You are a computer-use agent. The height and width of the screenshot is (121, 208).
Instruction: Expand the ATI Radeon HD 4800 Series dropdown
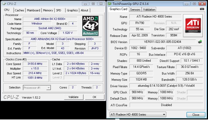coord(138,114)
